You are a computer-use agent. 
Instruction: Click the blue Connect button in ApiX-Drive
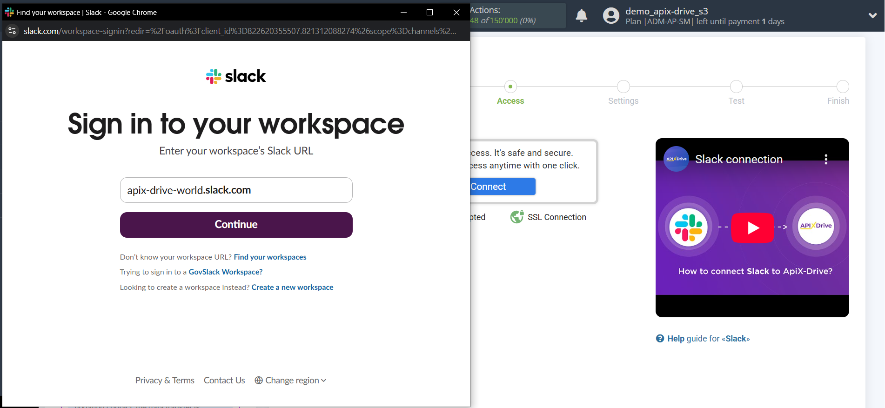tap(503, 187)
